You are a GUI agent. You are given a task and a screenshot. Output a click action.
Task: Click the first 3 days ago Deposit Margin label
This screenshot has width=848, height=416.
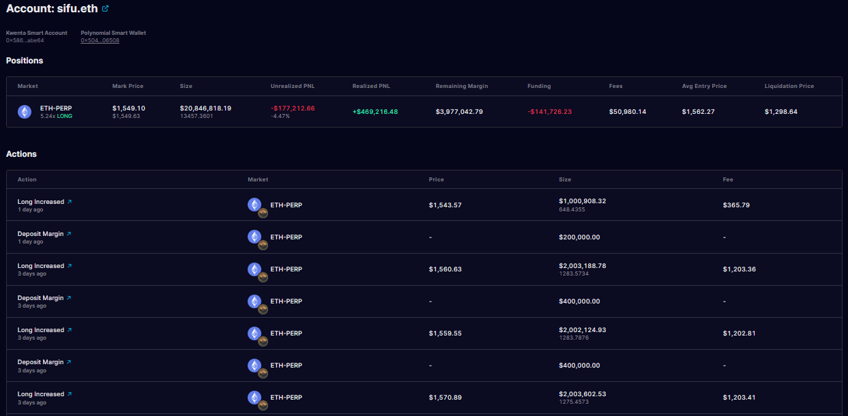(x=40, y=298)
